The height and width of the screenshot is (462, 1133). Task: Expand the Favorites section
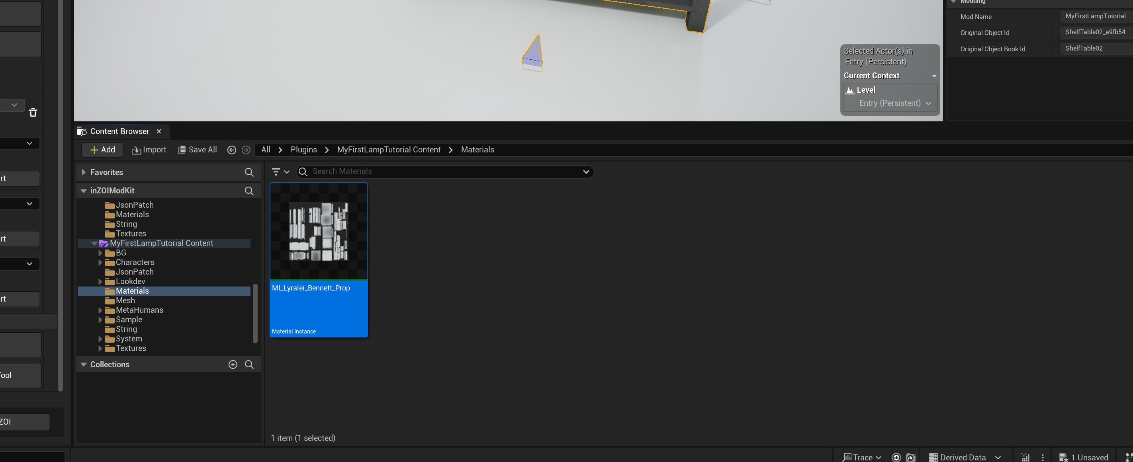point(83,172)
